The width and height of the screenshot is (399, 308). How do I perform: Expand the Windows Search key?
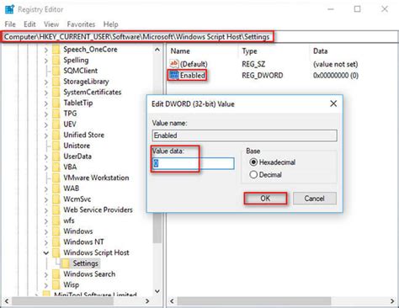[46, 274]
